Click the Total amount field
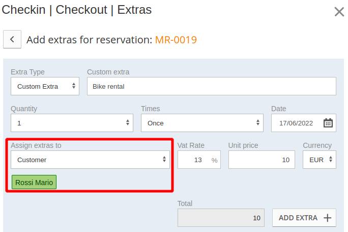 (221, 218)
